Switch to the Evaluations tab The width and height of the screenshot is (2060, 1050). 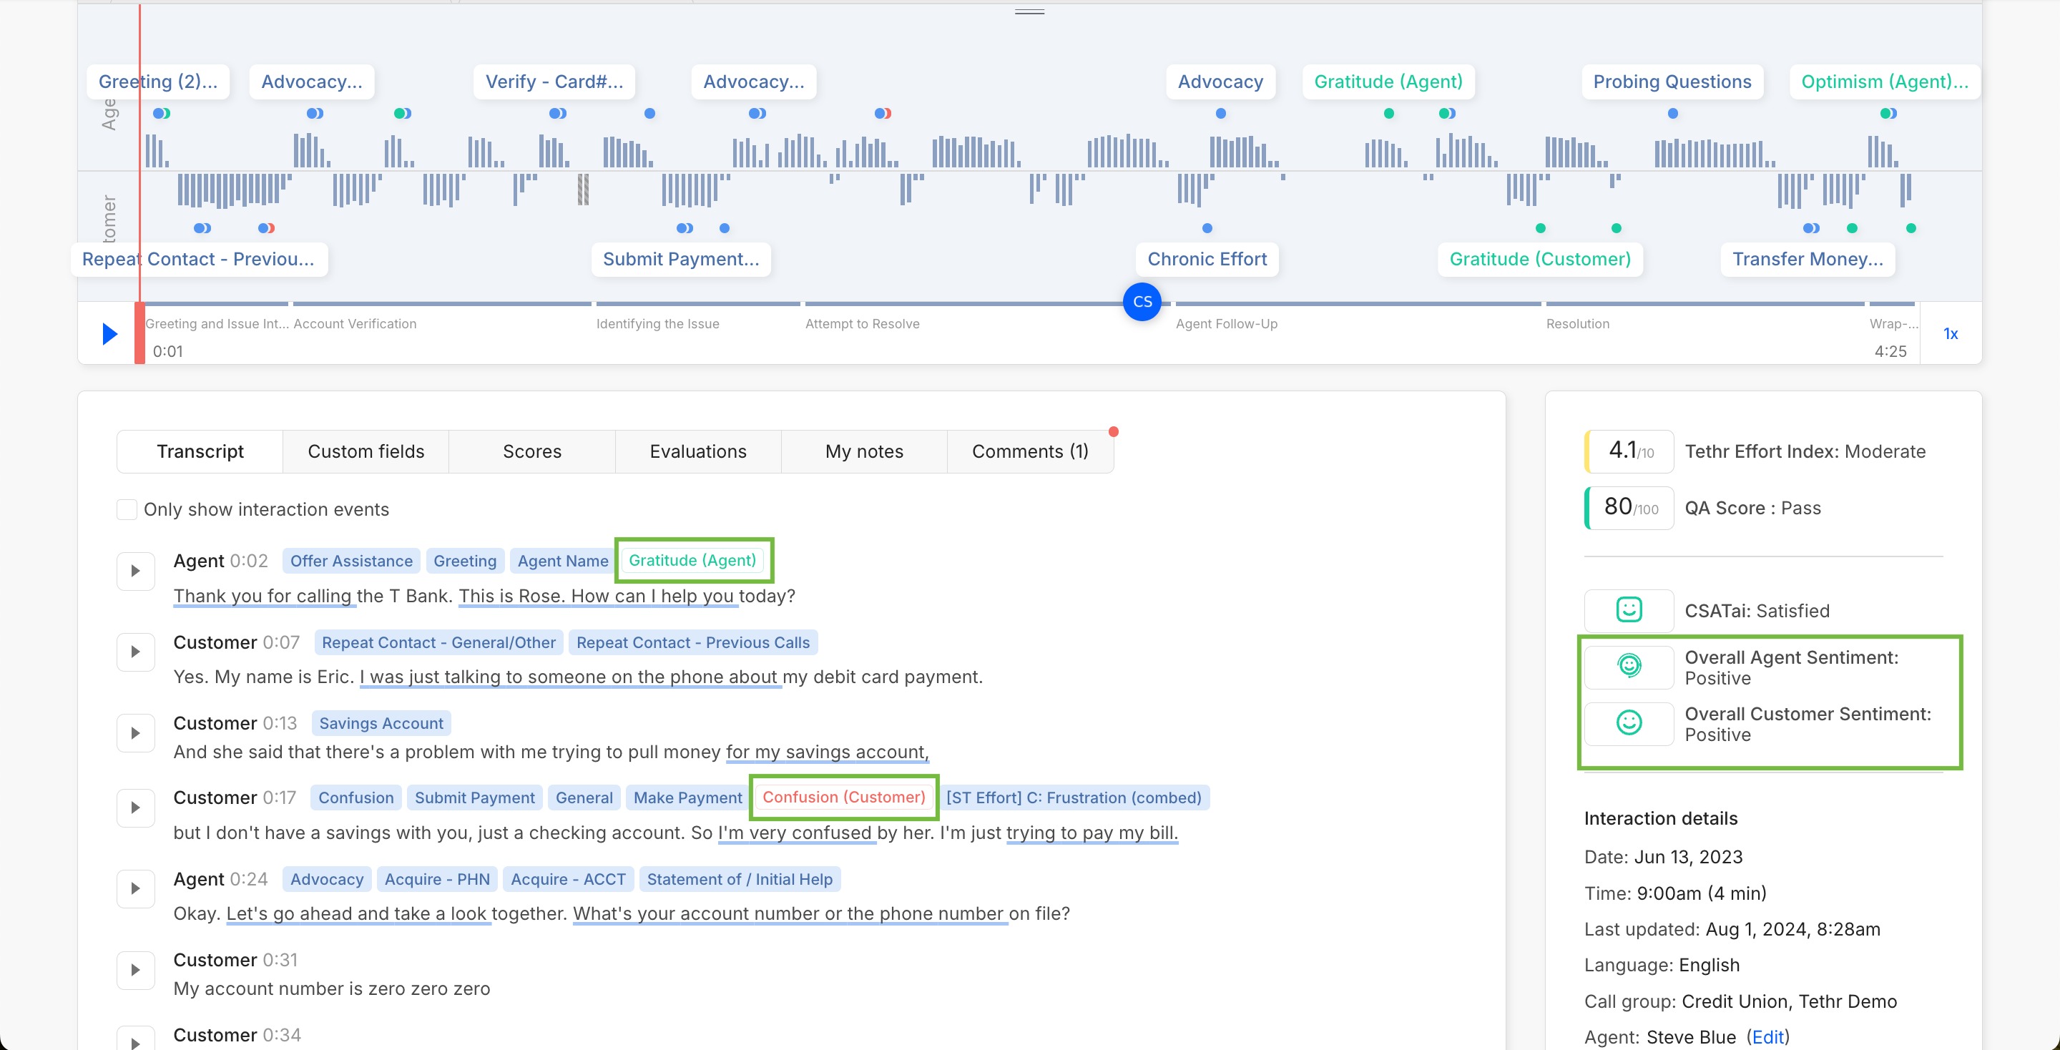(697, 451)
